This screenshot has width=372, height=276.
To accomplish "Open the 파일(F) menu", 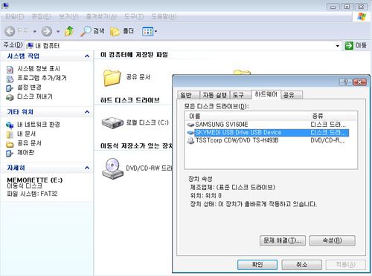I will point(15,16).
